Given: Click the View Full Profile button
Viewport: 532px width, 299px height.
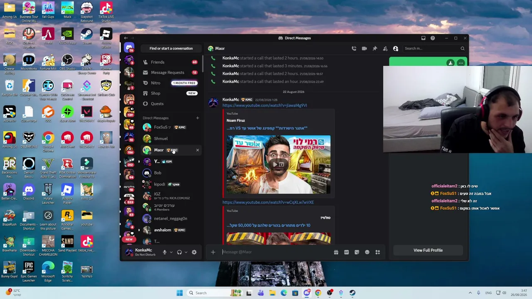Looking at the screenshot, I should 428,250.
